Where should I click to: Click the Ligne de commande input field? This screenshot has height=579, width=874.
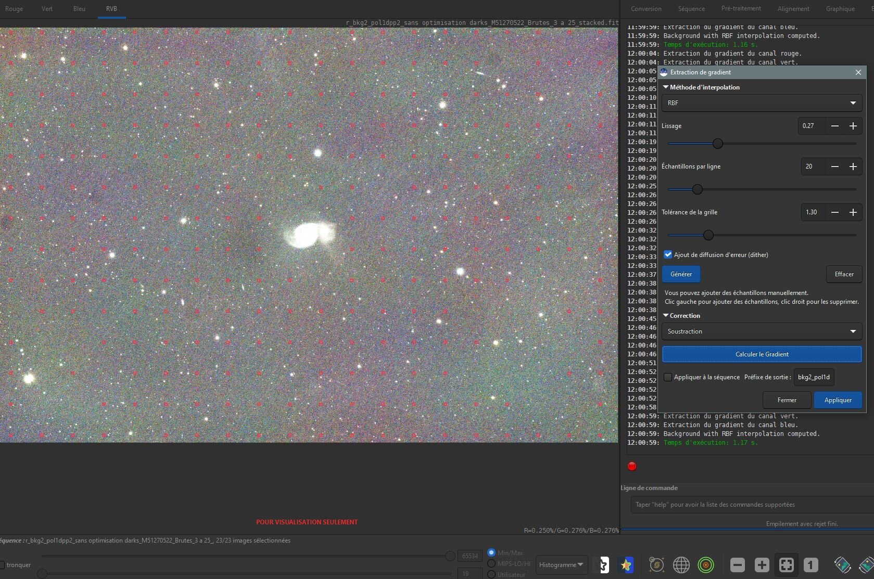[752, 505]
